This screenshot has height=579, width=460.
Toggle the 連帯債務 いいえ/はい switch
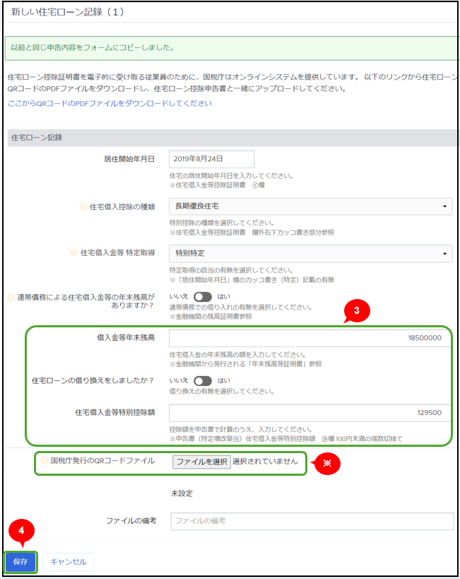coord(203,297)
